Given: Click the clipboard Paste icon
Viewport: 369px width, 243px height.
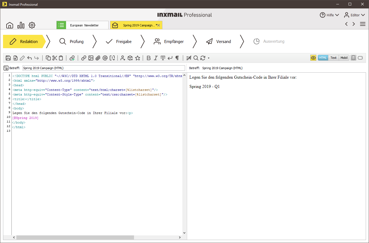Looking at the screenshot, I should (x=61, y=58).
